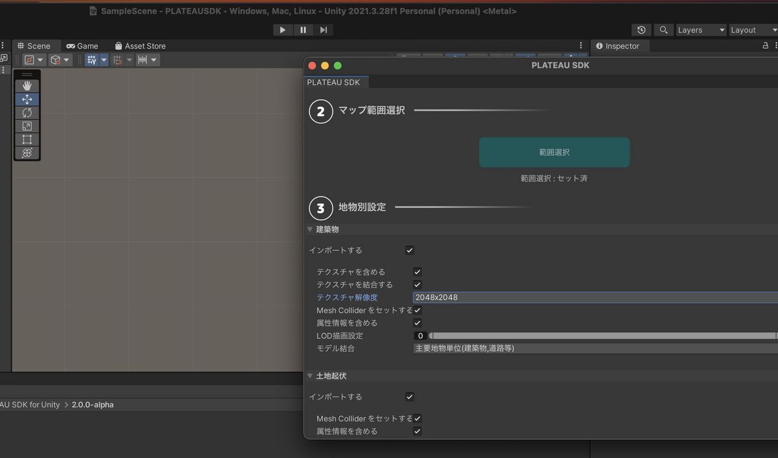Select the Scale tool
This screenshot has width=778, height=458.
point(27,126)
